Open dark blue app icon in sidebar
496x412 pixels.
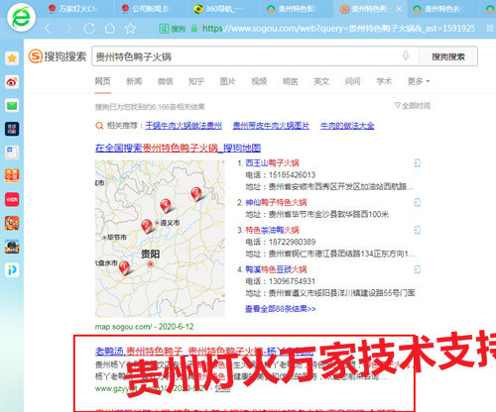tap(12, 129)
